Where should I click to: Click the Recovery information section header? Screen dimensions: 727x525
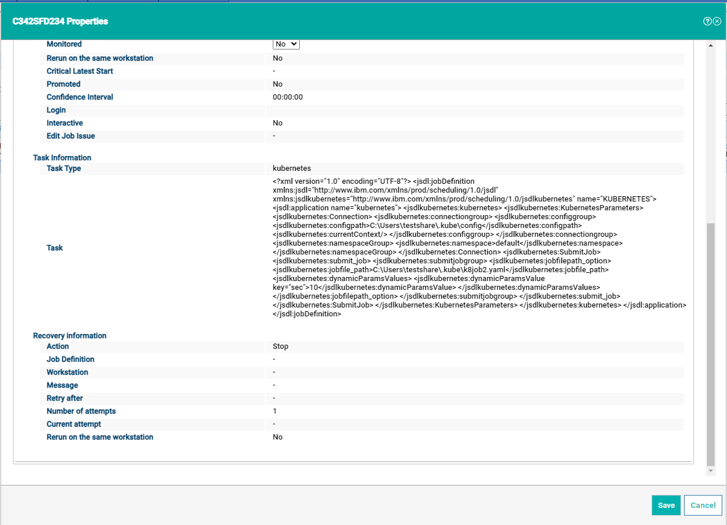[70, 335]
